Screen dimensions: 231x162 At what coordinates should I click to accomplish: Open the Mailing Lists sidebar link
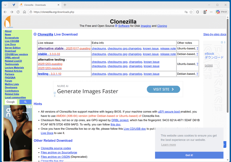pyautogui.click(x=12, y=84)
